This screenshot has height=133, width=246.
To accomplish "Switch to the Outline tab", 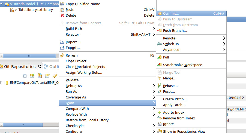I will pos(53,67).
